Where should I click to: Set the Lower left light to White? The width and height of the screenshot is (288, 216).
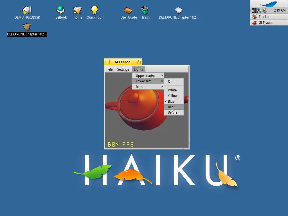tap(174, 90)
